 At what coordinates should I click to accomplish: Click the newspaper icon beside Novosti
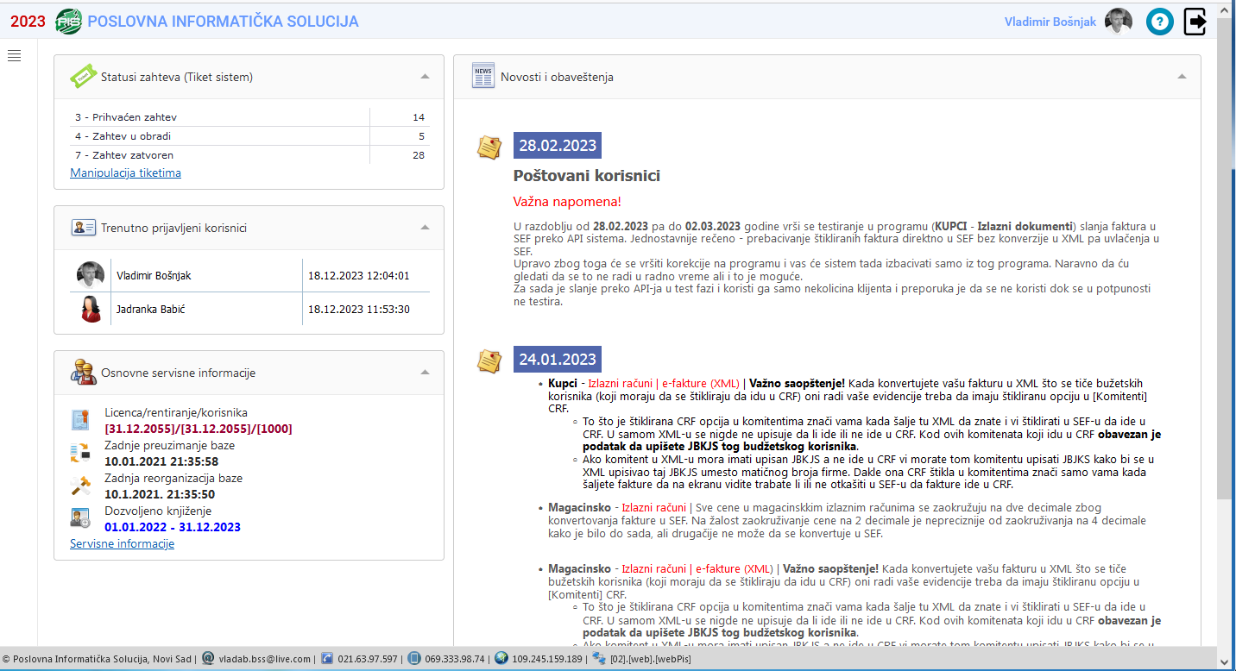(x=483, y=77)
